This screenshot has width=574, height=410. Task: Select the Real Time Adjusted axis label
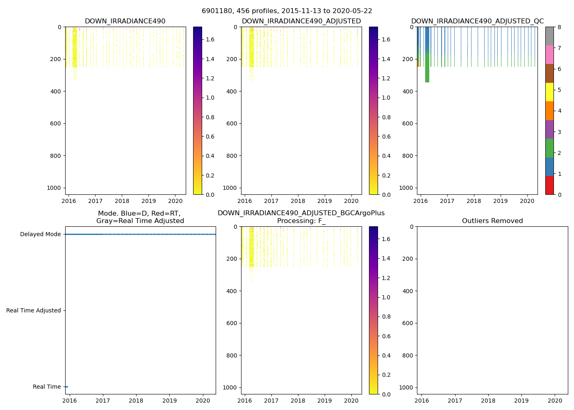tap(34, 311)
